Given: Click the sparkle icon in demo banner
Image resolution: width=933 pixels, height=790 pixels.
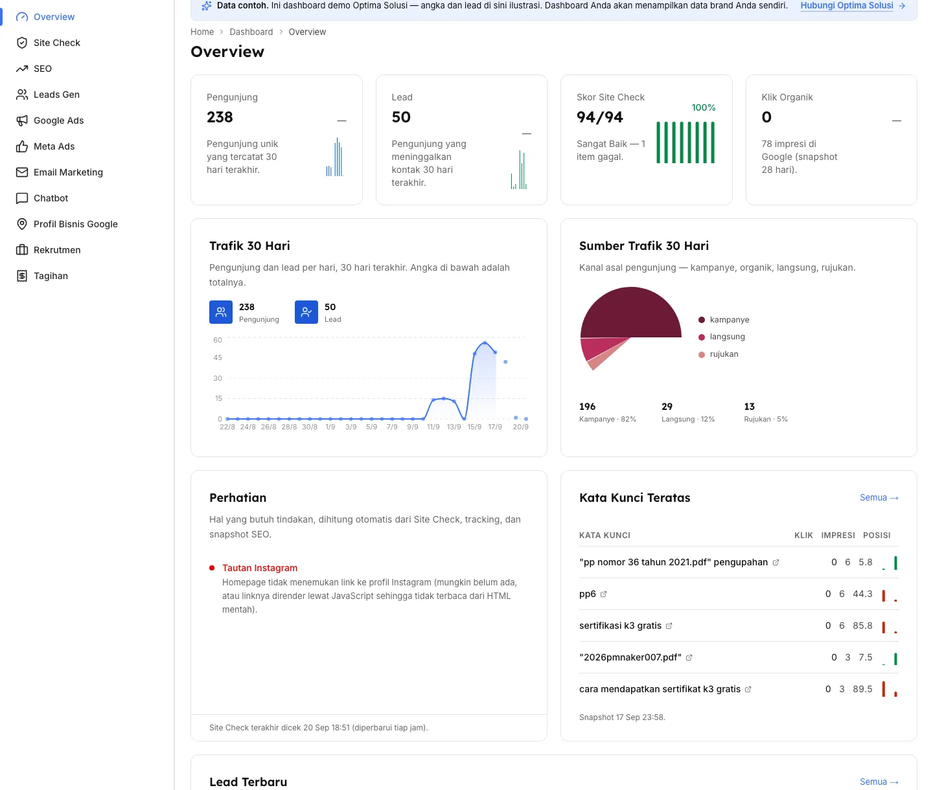Looking at the screenshot, I should [207, 6].
